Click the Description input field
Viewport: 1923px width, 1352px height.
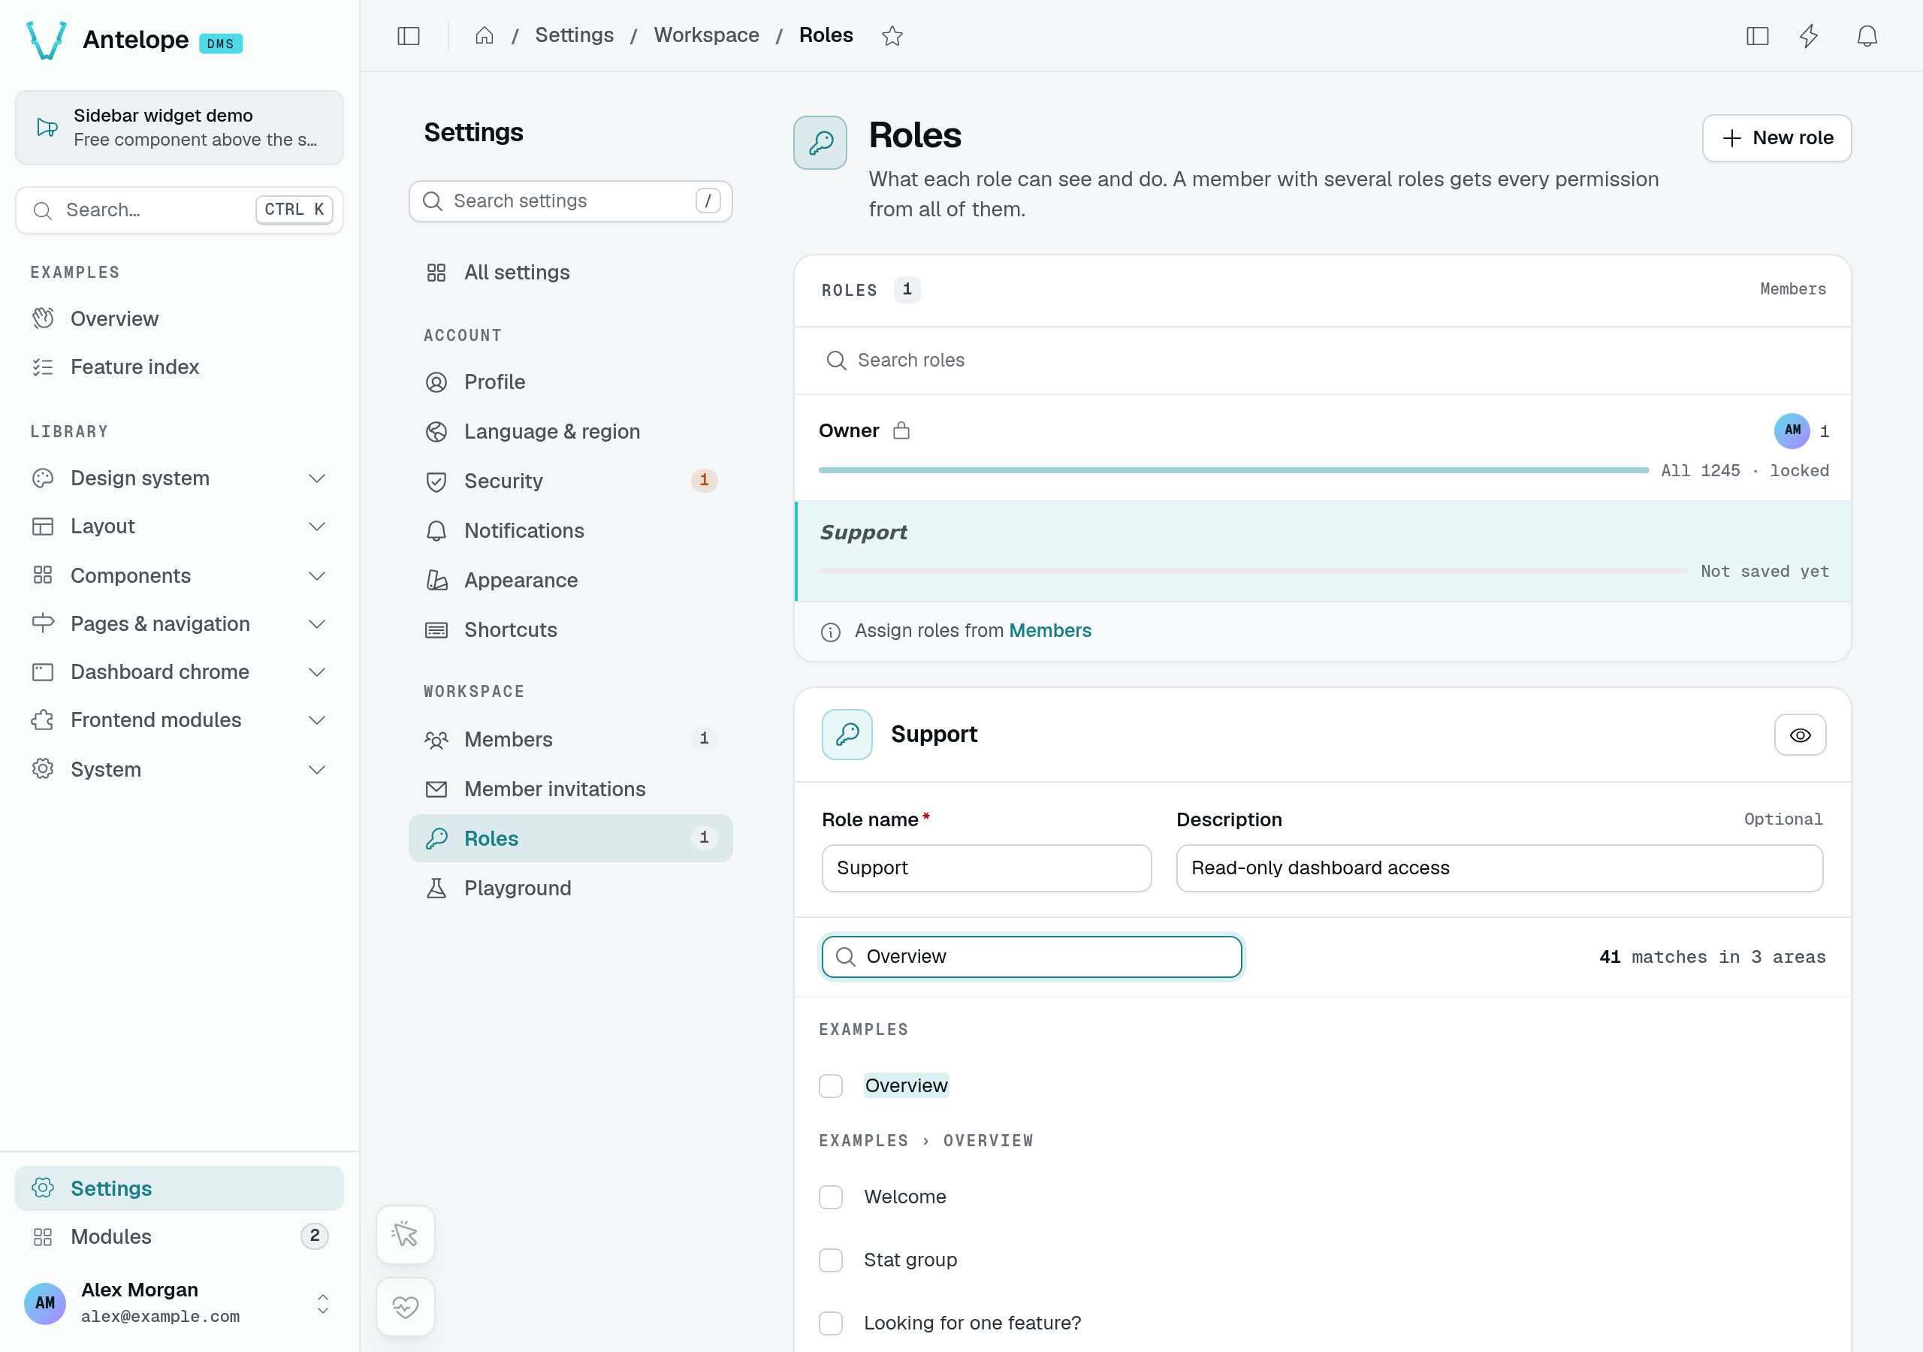[x=1499, y=868]
